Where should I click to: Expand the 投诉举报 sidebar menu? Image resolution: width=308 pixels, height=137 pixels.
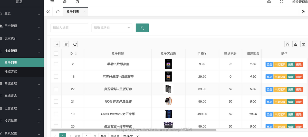click(22, 121)
